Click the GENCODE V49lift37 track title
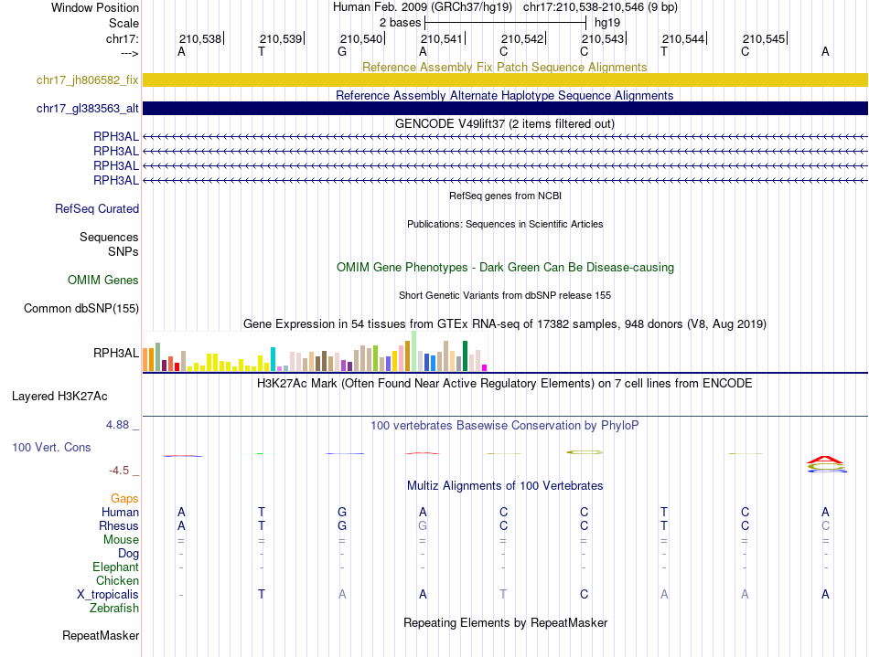Image resolution: width=869 pixels, height=657 pixels. click(504, 123)
